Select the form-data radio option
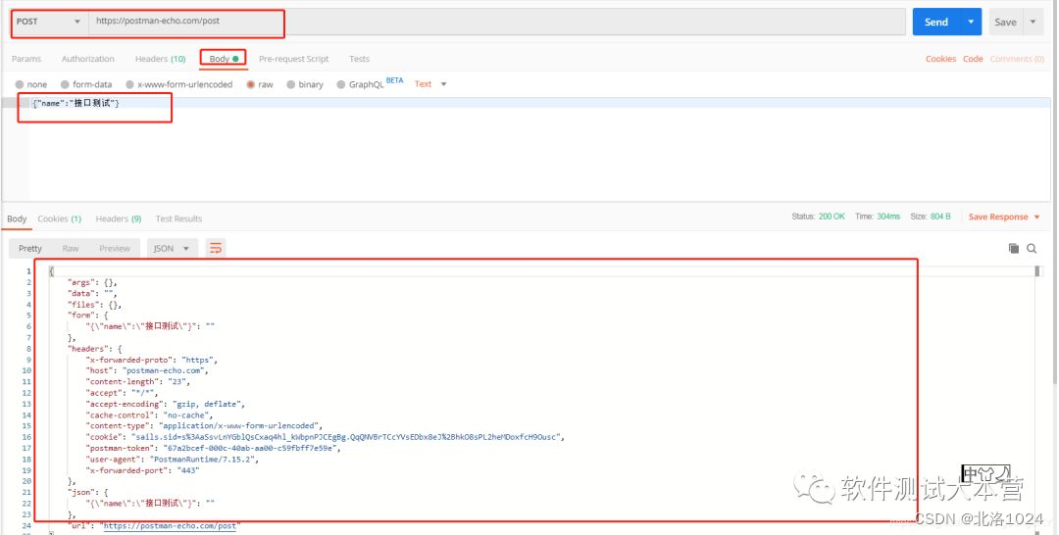Screen dimensions: 1059x535 pos(65,84)
